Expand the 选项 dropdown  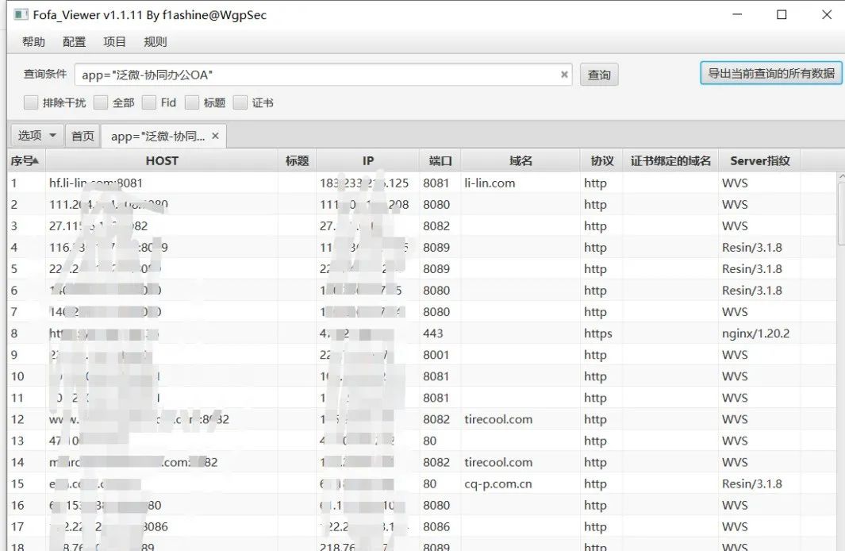(x=36, y=135)
